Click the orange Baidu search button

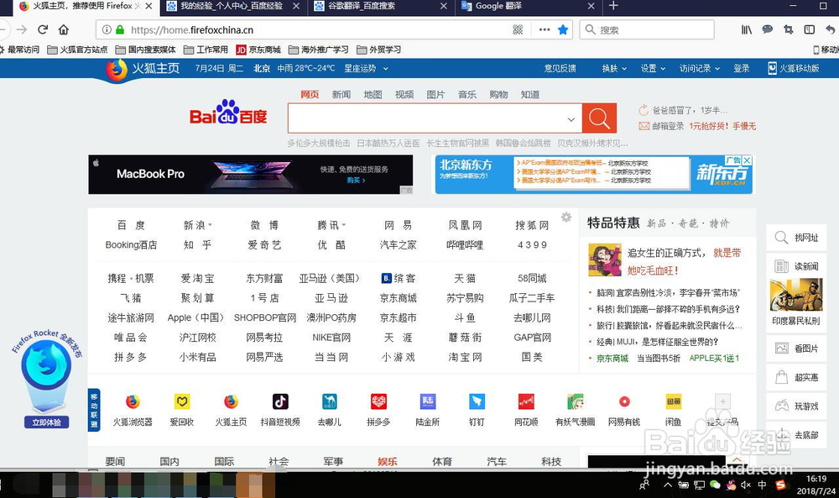click(599, 118)
